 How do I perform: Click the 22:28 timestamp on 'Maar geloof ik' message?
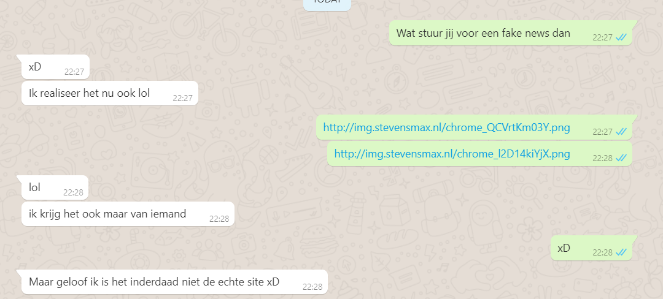312,287
